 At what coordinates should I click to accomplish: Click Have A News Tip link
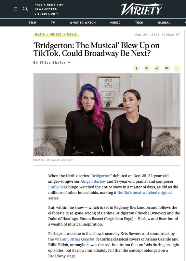[x=49, y=5]
